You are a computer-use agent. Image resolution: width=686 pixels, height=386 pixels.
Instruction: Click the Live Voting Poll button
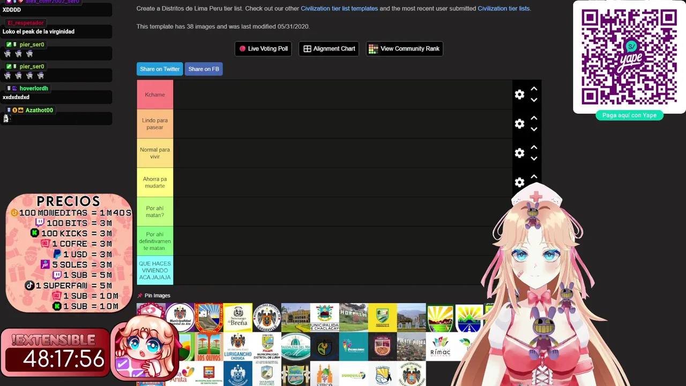click(263, 49)
